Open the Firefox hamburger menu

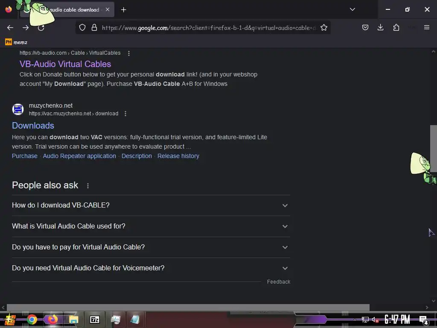coord(426,27)
